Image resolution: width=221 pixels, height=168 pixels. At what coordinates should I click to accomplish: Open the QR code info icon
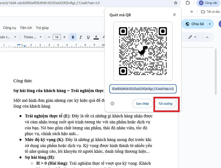point(112,103)
